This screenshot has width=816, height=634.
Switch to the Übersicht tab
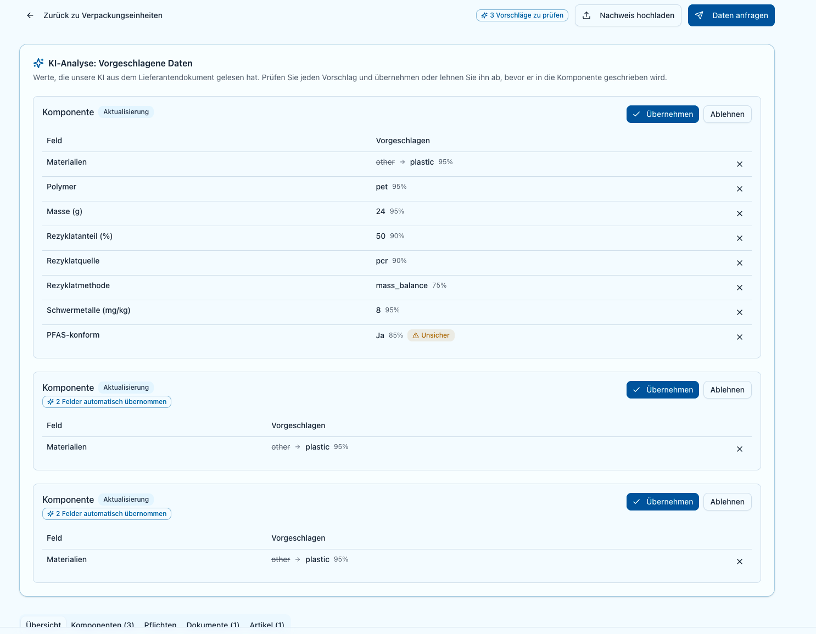click(43, 625)
